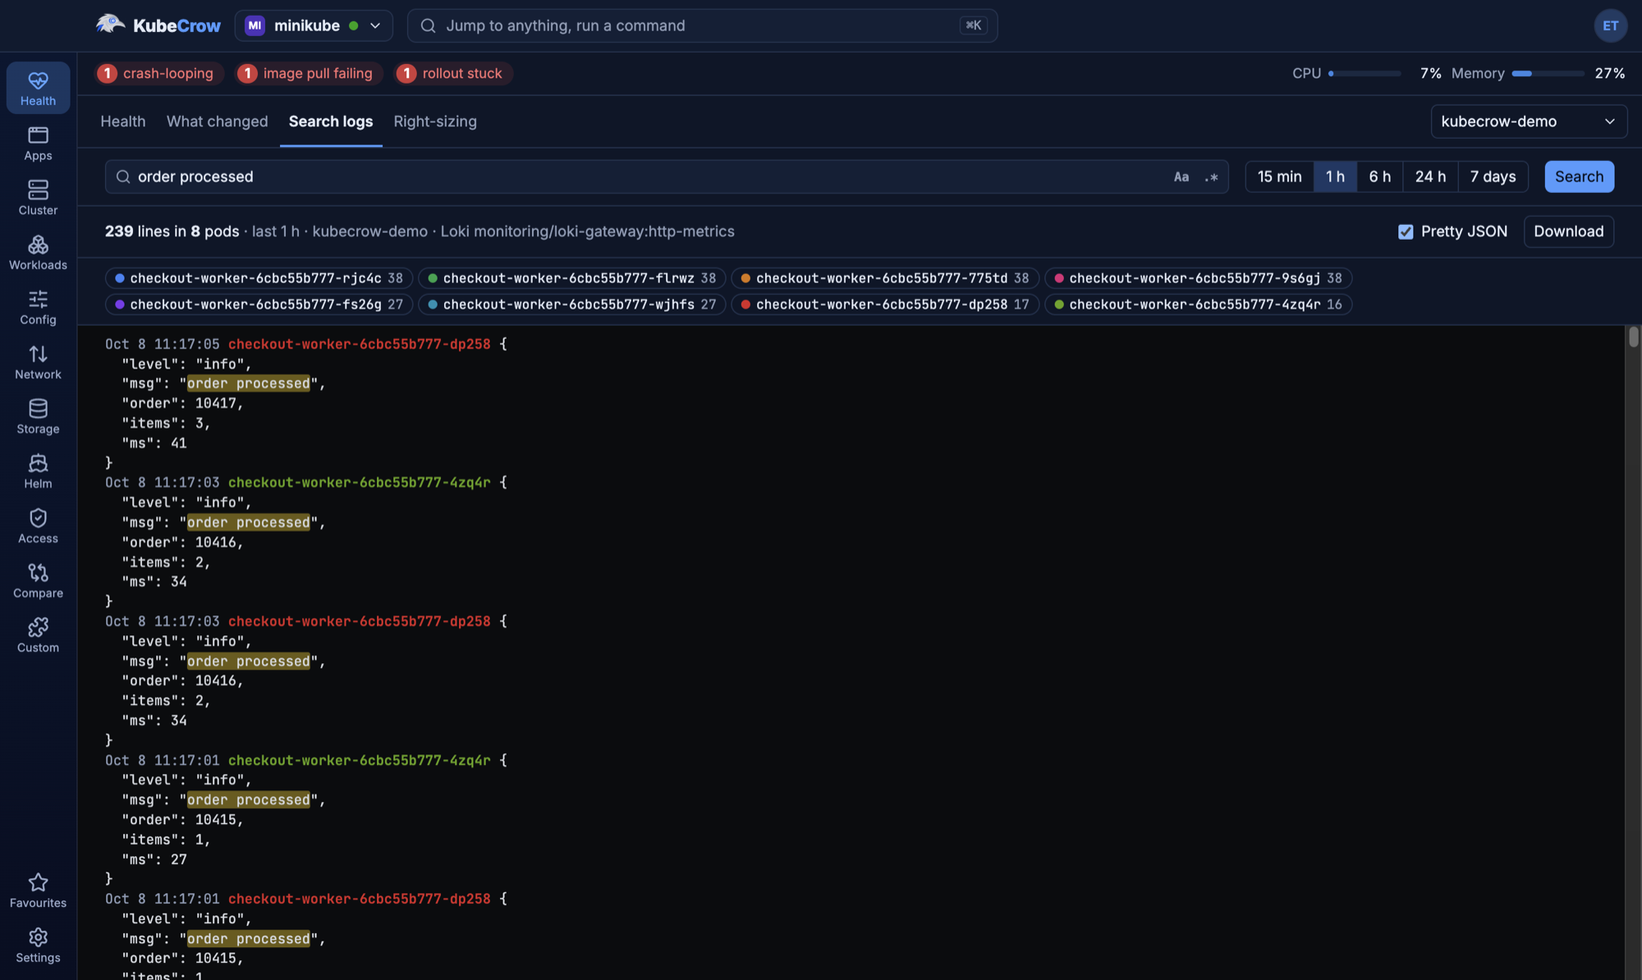This screenshot has width=1642, height=980.
Task: Open Workloads in the sidebar
Action: [x=38, y=253]
